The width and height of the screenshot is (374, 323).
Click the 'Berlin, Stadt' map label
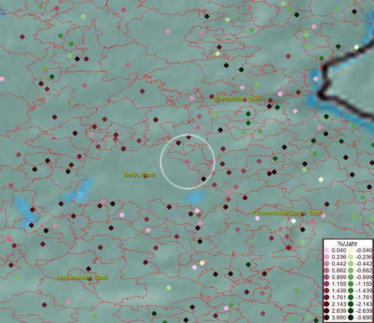139,174
